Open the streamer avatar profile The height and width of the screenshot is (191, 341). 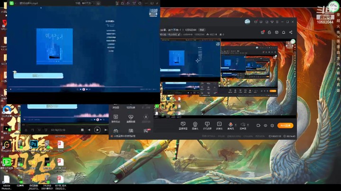247,22
